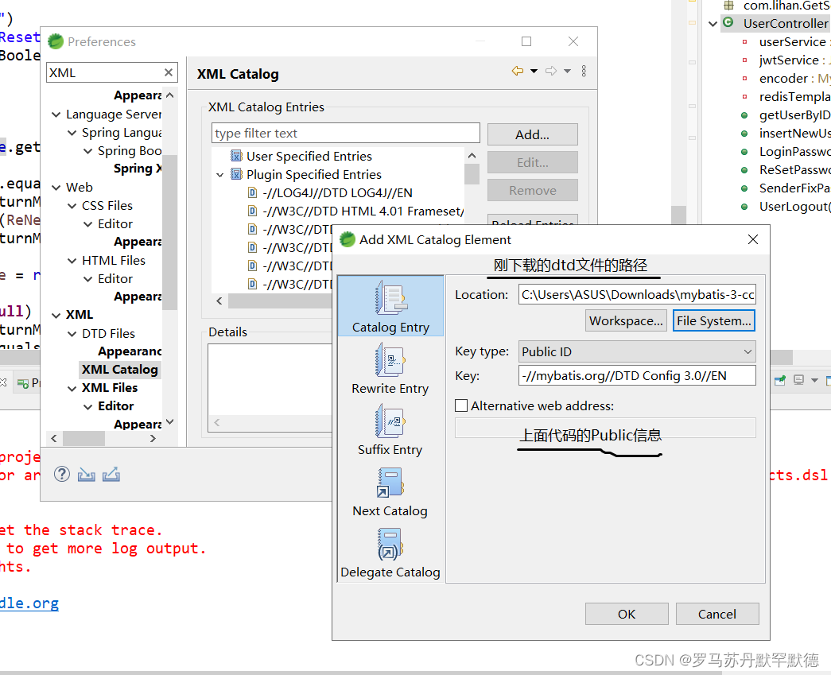Select XML Catalog in preferences tree
The width and height of the screenshot is (831, 675).
tap(120, 369)
